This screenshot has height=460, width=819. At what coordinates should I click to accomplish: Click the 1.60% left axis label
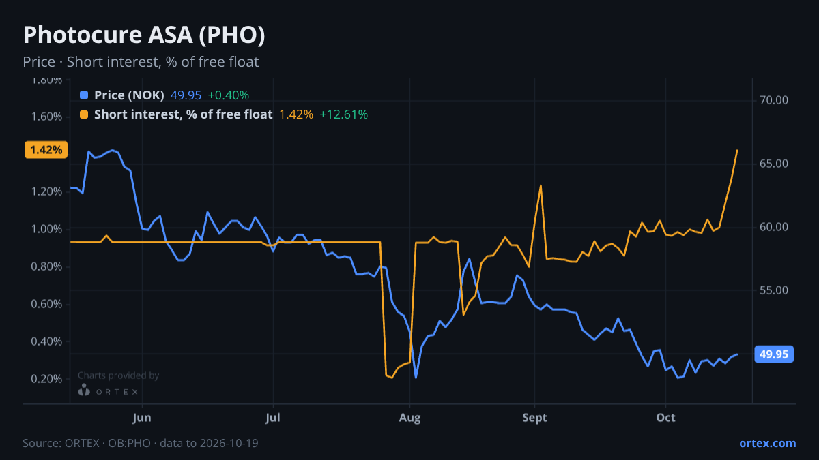(x=47, y=117)
